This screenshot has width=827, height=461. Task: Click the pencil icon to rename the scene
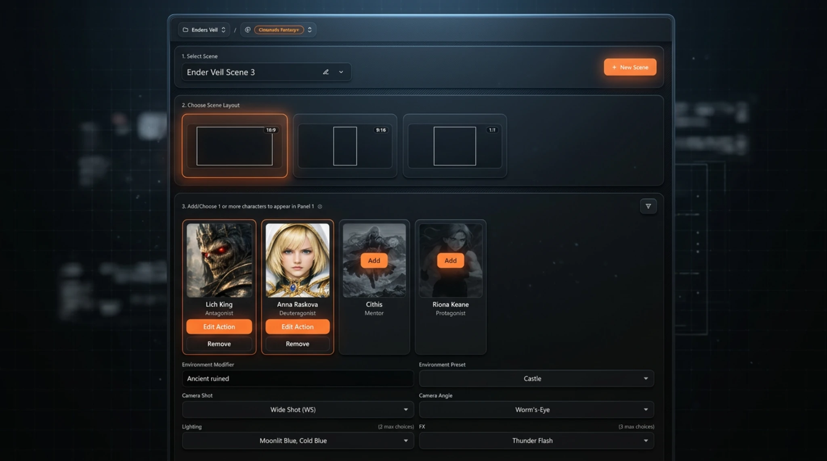(326, 72)
